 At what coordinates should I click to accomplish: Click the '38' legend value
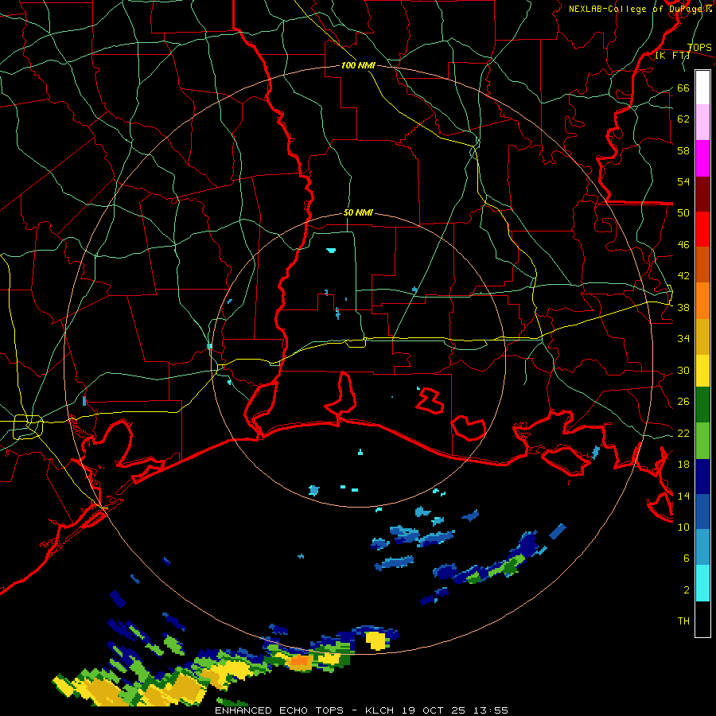tap(683, 307)
